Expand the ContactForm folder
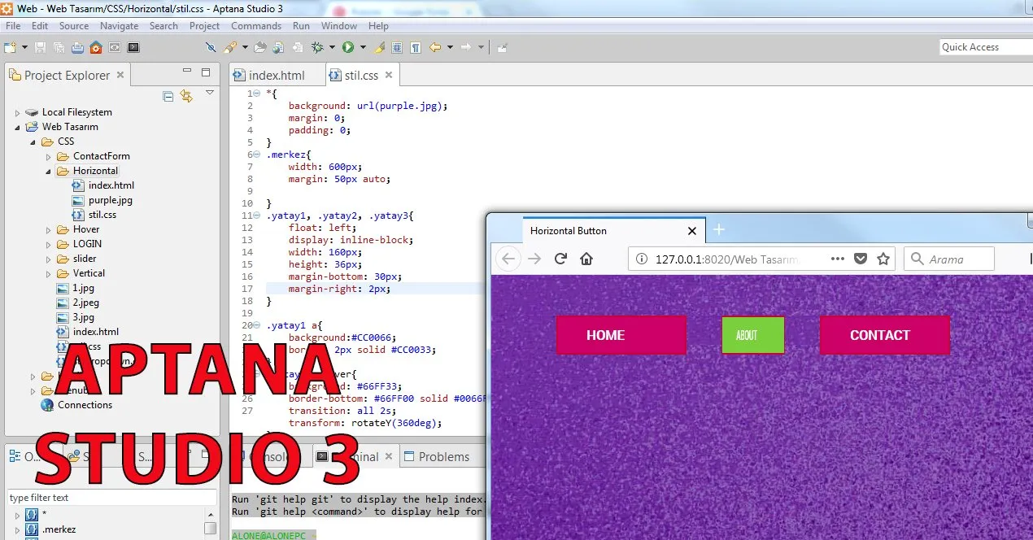 [x=48, y=156]
